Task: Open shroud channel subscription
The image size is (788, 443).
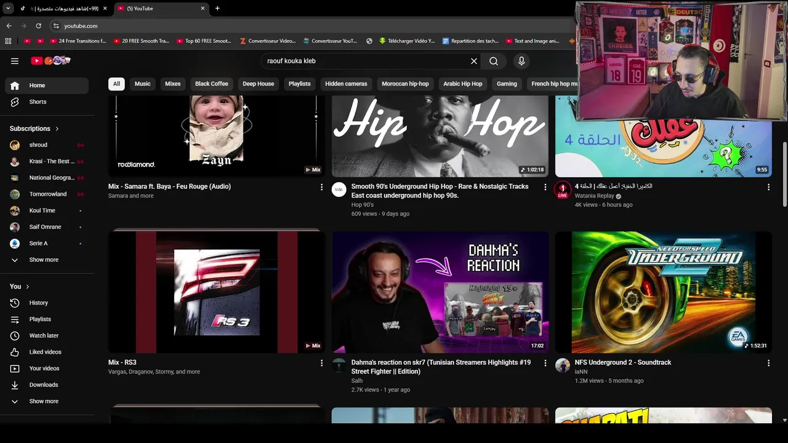Action: [47, 145]
